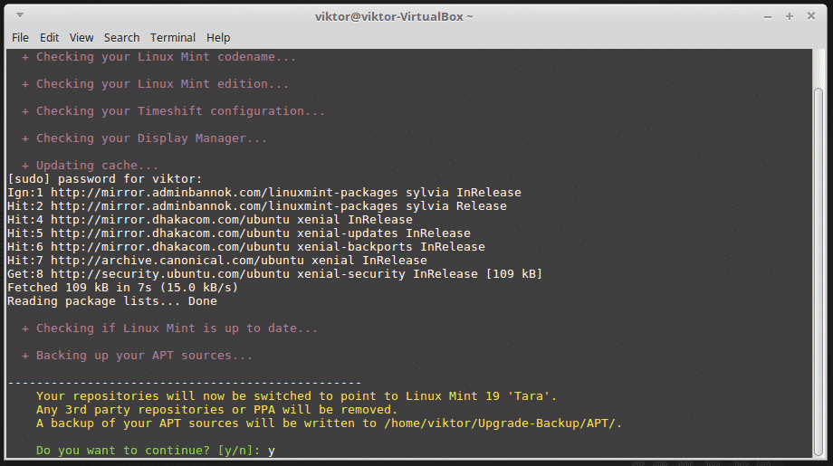Click the "Any 3rd party repositories" warning line
The image size is (833, 466).
tap(216, 410)
